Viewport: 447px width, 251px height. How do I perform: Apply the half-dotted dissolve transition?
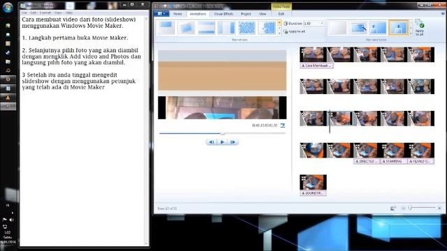tap(267, 28)
